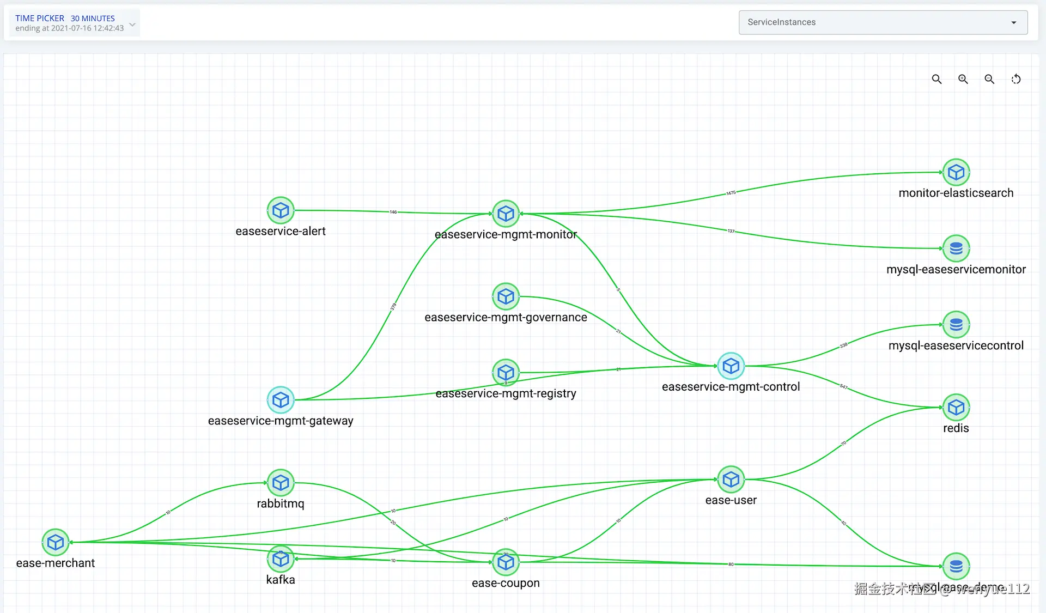Click the zoom-in magnifier icon
Viewport: 1046px width, 613px height.
coord(963,79)
